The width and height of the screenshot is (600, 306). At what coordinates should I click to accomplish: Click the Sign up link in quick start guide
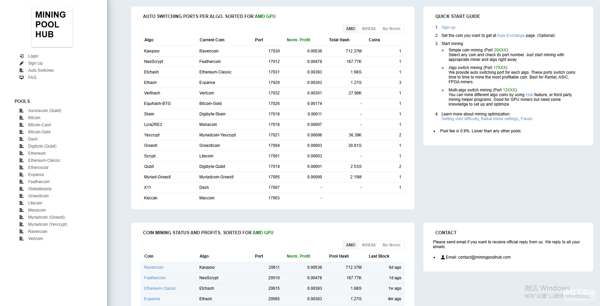448,27
